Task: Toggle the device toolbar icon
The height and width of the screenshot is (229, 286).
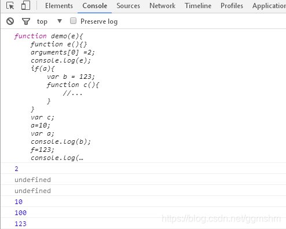Action: [25, 5]
